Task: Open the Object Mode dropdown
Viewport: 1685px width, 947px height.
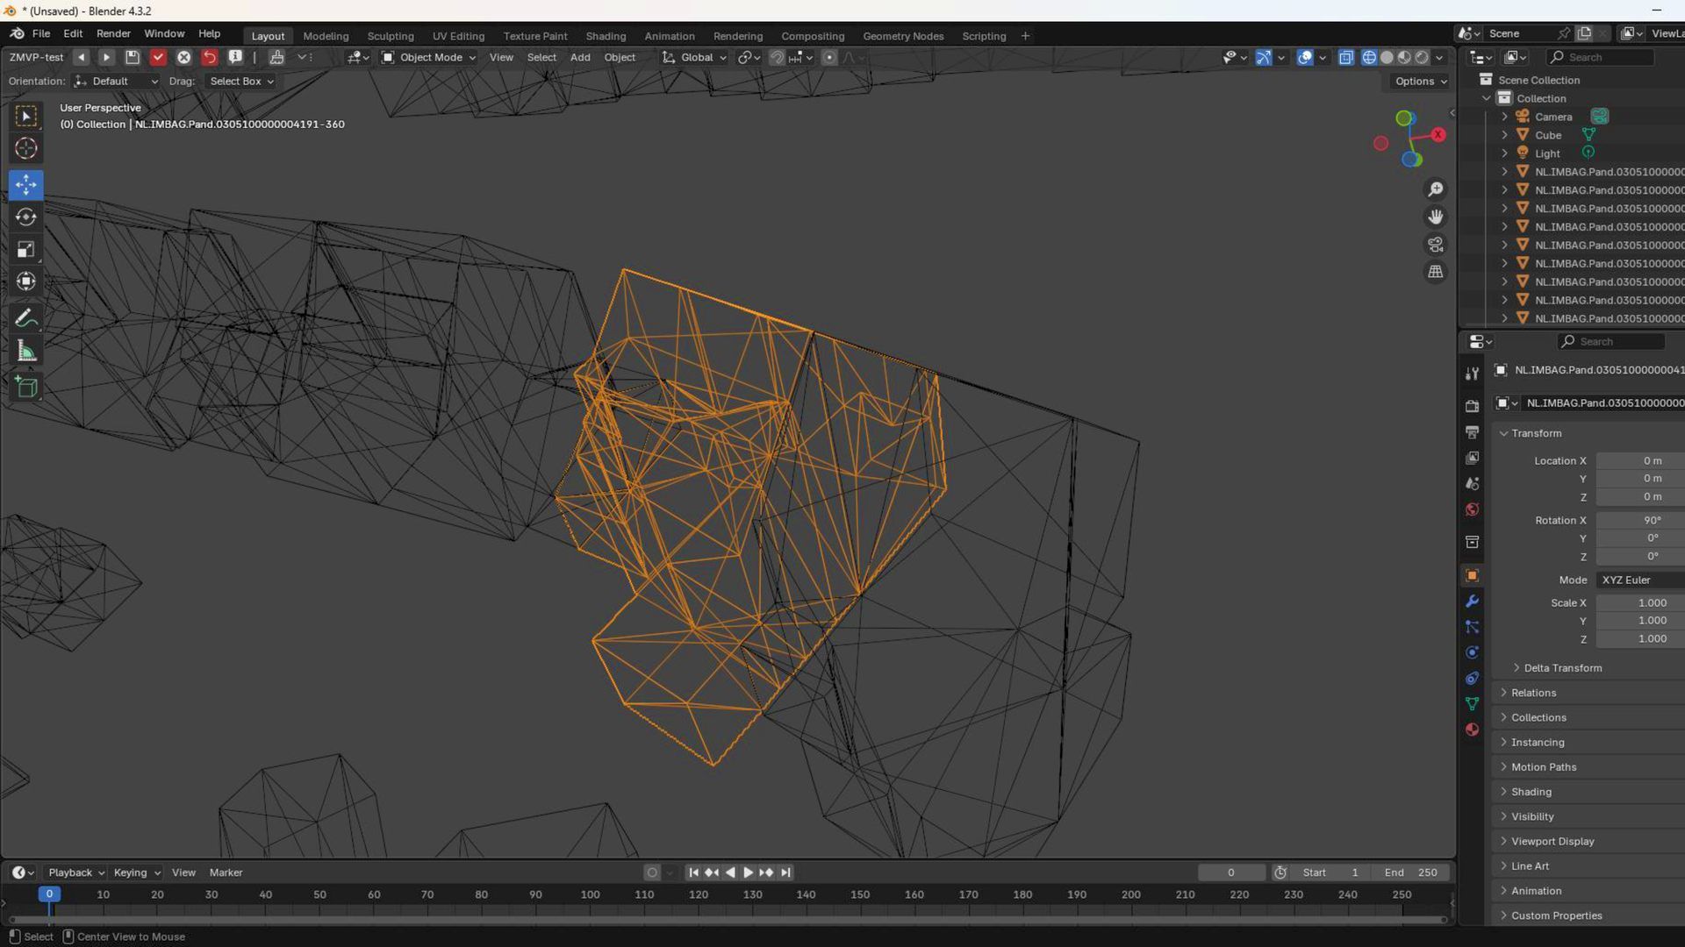Action: tap(429, 58)
